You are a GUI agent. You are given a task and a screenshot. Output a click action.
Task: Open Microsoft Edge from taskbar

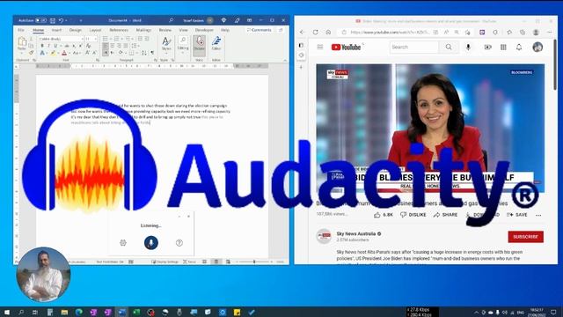[x=79, y=312]
